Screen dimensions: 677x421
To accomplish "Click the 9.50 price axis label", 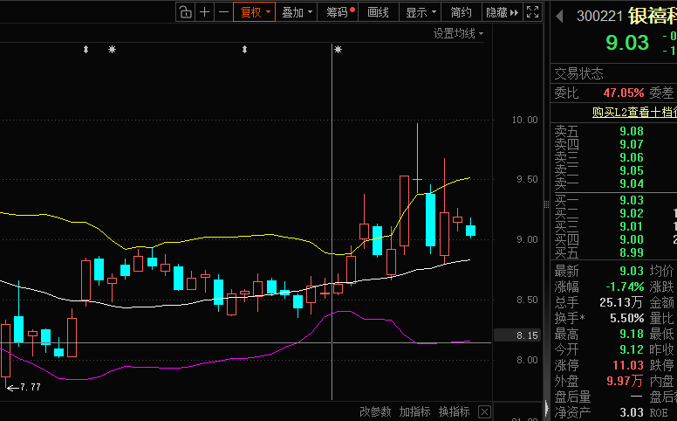I will pos(527,179).
